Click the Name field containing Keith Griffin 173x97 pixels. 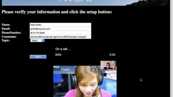click(x=60, y=25)
